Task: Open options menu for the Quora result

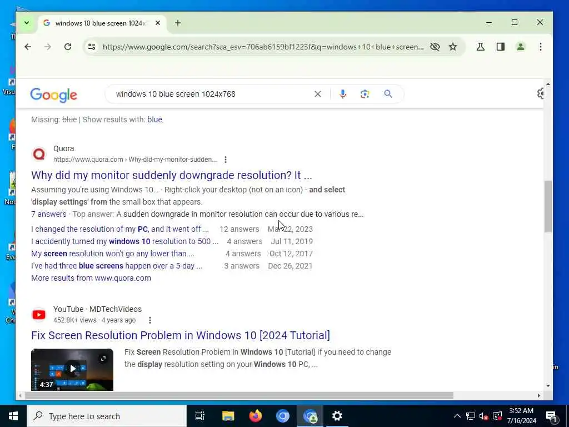Action: pos(226,160)
